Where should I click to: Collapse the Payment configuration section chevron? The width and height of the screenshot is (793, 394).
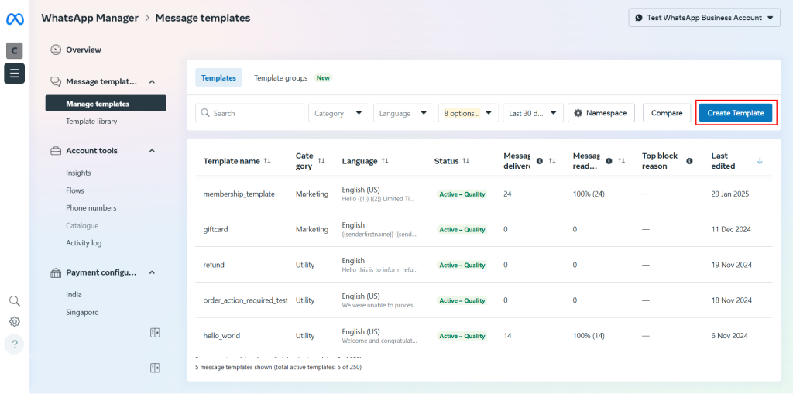(x=153, y=272)
